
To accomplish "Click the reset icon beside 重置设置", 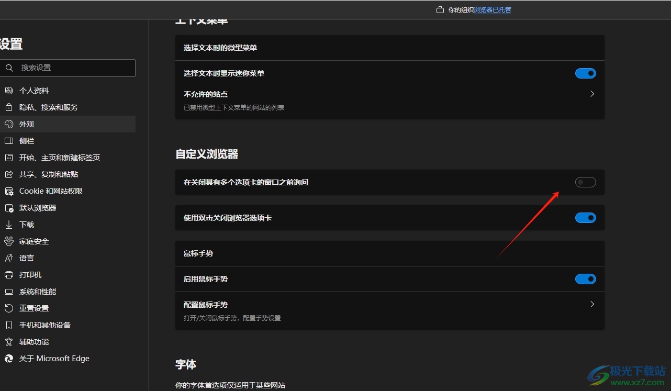I will point(9,308).
